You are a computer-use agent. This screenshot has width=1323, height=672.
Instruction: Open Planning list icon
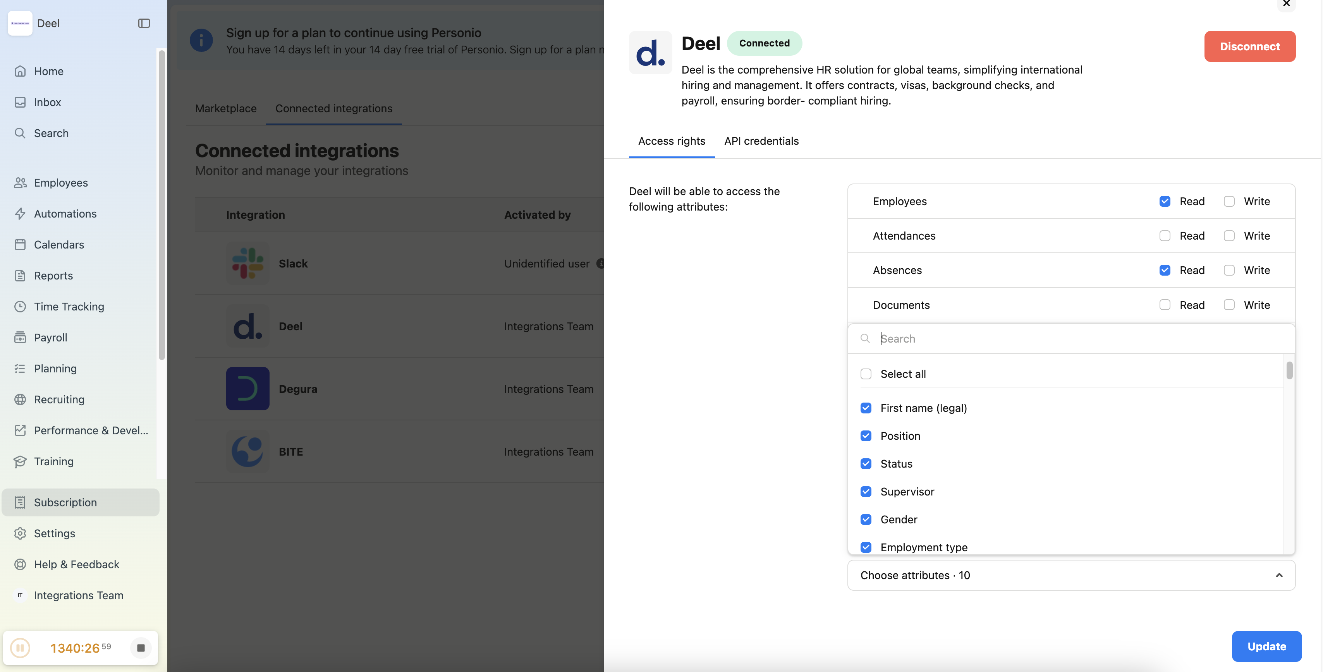pyautogui.click(x=20, y=368)
